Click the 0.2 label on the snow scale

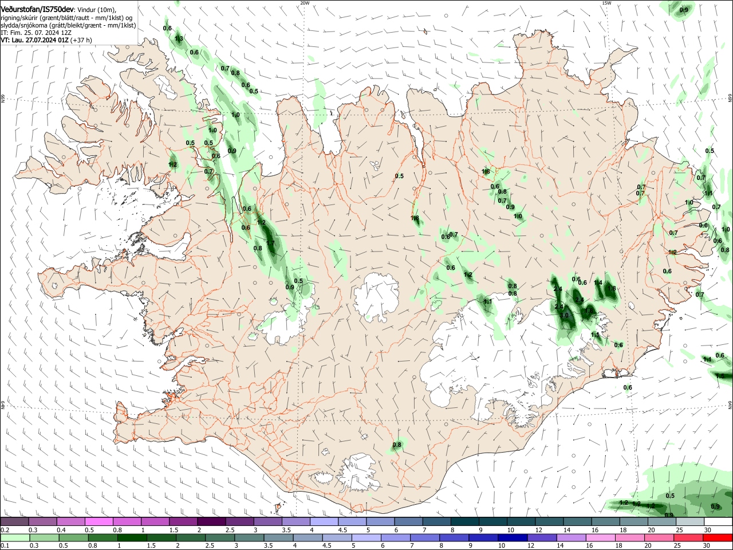click(x=5, y=530)
